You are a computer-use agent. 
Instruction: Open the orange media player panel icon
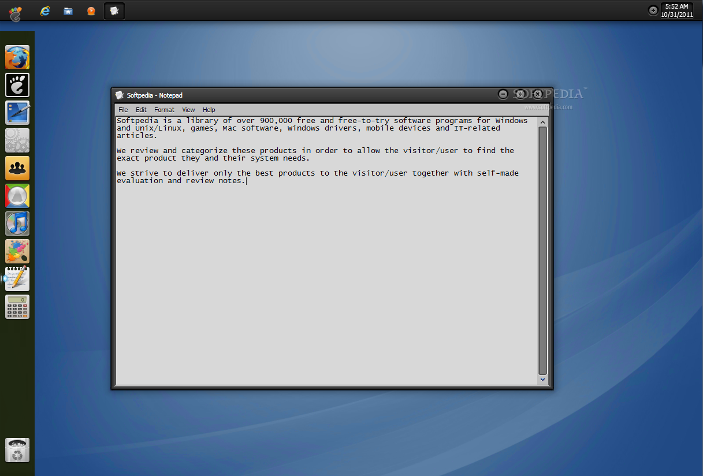[91, 11]
